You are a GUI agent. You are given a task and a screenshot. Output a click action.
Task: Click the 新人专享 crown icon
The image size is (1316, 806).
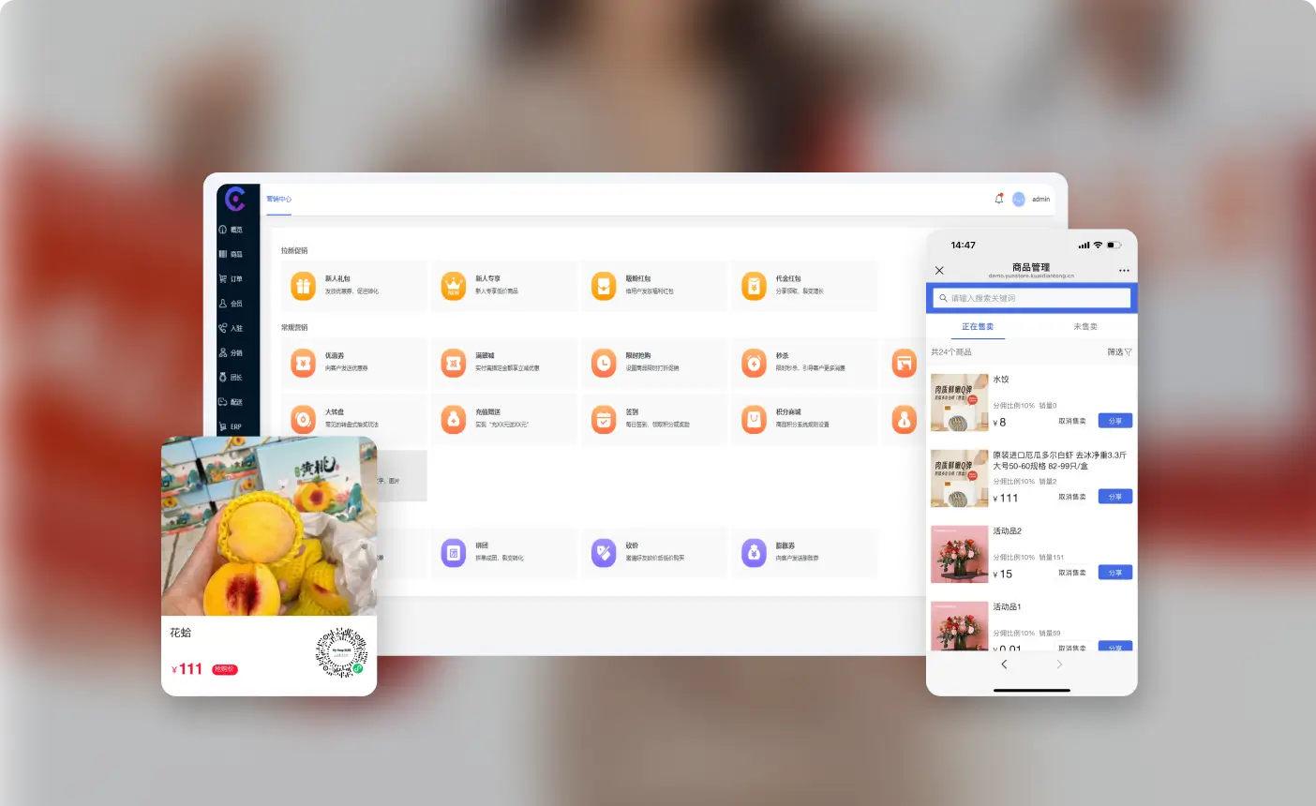tap(454, 286)
